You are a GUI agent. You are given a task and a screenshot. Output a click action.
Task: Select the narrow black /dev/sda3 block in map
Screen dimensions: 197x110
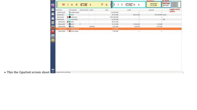tap(112, 5)
